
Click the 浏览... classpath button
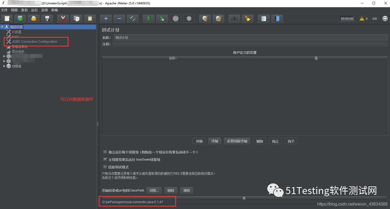(x=154, y=190)
